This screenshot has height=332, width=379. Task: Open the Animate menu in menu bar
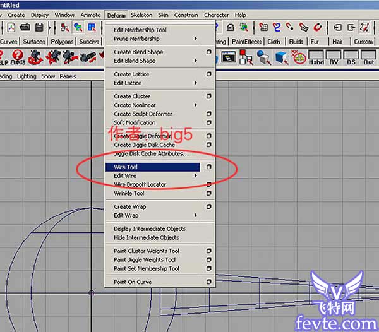point(90,15)
